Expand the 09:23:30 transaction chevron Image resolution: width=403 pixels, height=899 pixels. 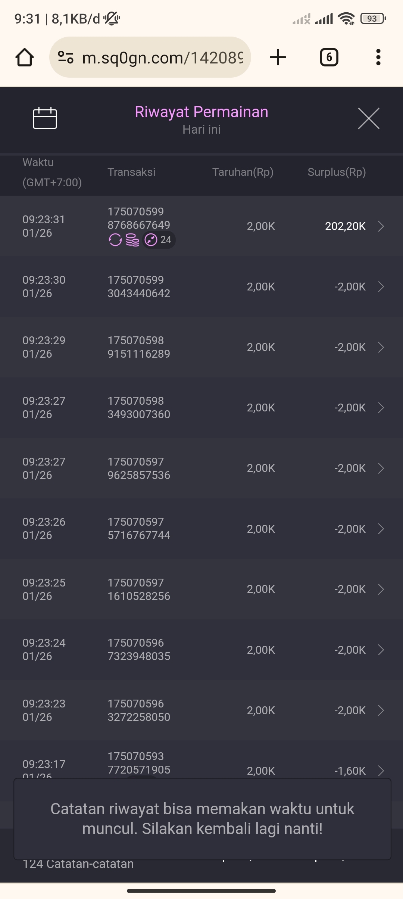pyautogui.click(x=381, y=287)
